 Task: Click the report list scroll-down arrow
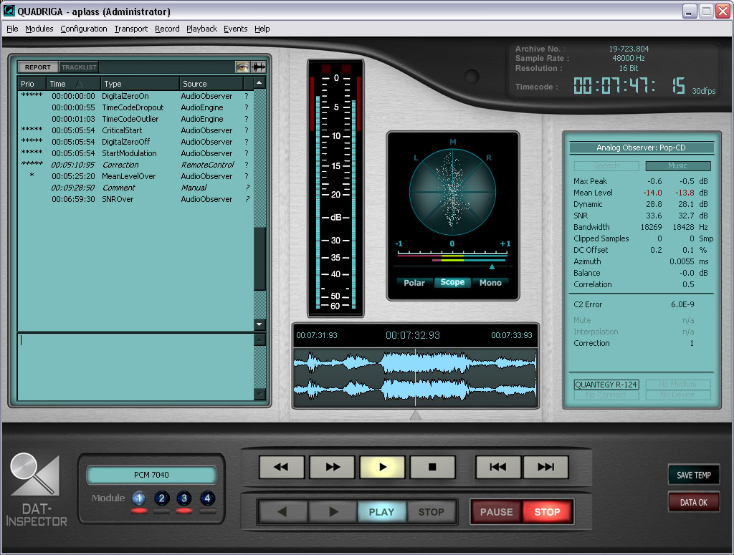[259, 324]
